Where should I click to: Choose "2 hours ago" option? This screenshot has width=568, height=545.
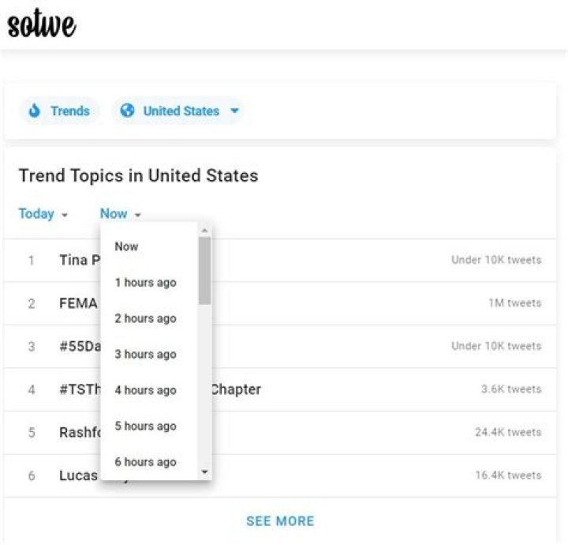tap(145, 318)
